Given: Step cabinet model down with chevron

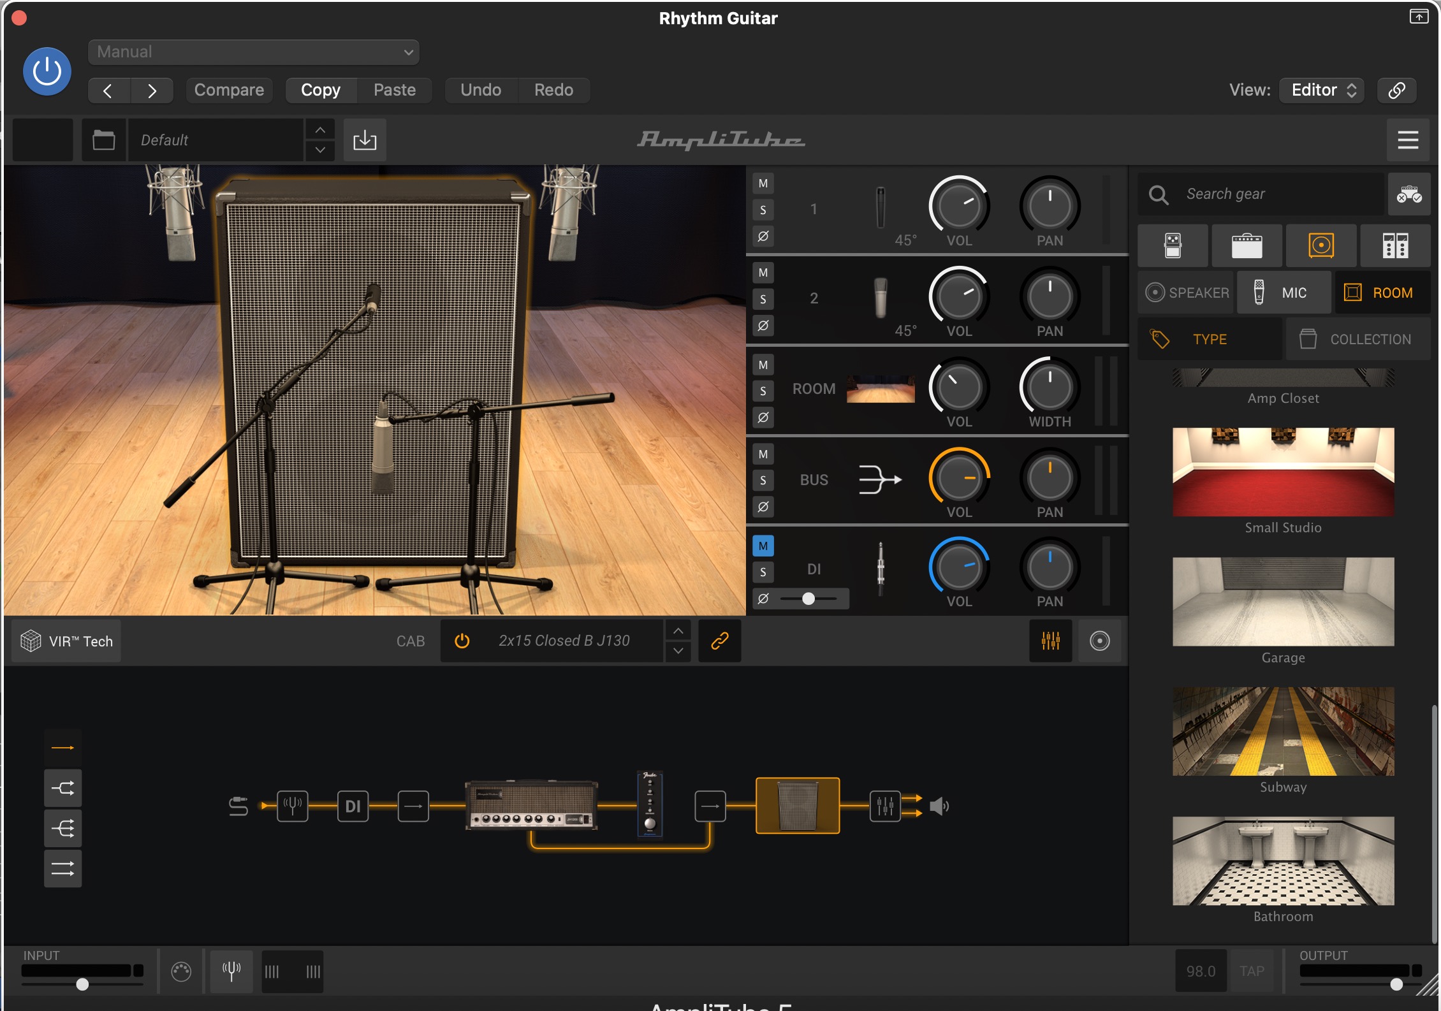Looking at the screenshot, I should click(678, 651).
